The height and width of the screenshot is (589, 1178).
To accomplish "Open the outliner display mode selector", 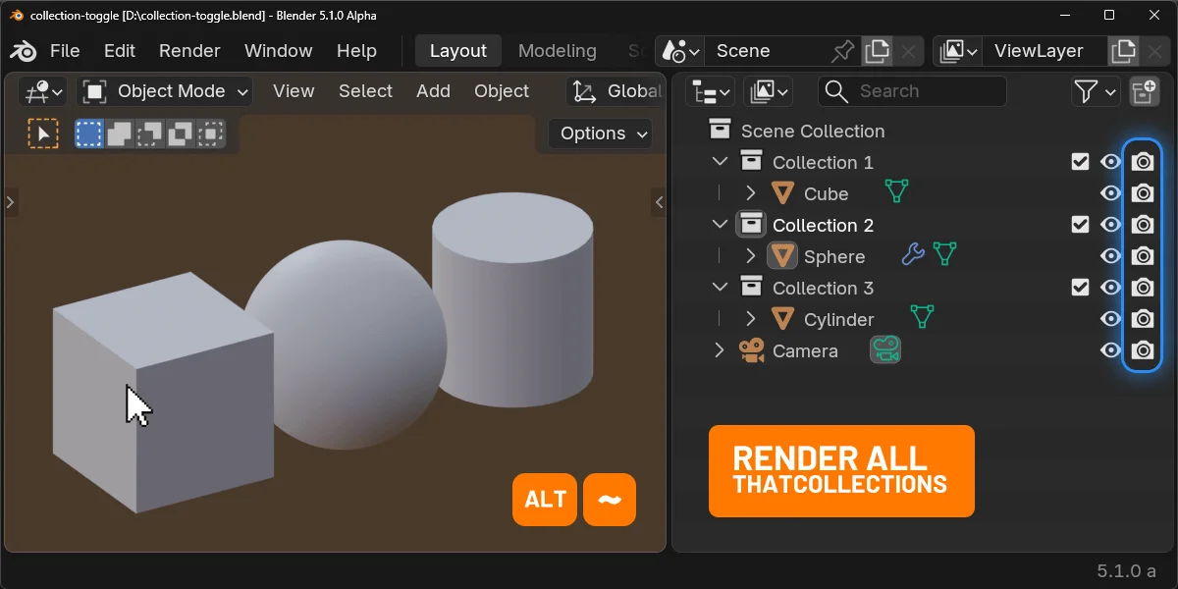I will (x=710, y=90).
